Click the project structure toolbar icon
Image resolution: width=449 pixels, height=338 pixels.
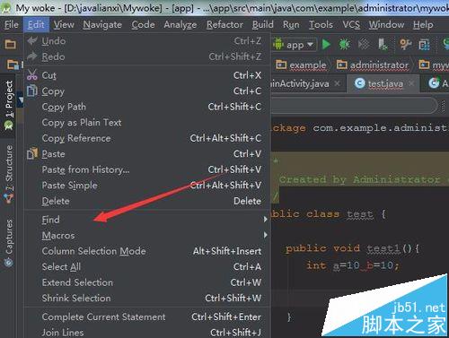tap(405, 45)
